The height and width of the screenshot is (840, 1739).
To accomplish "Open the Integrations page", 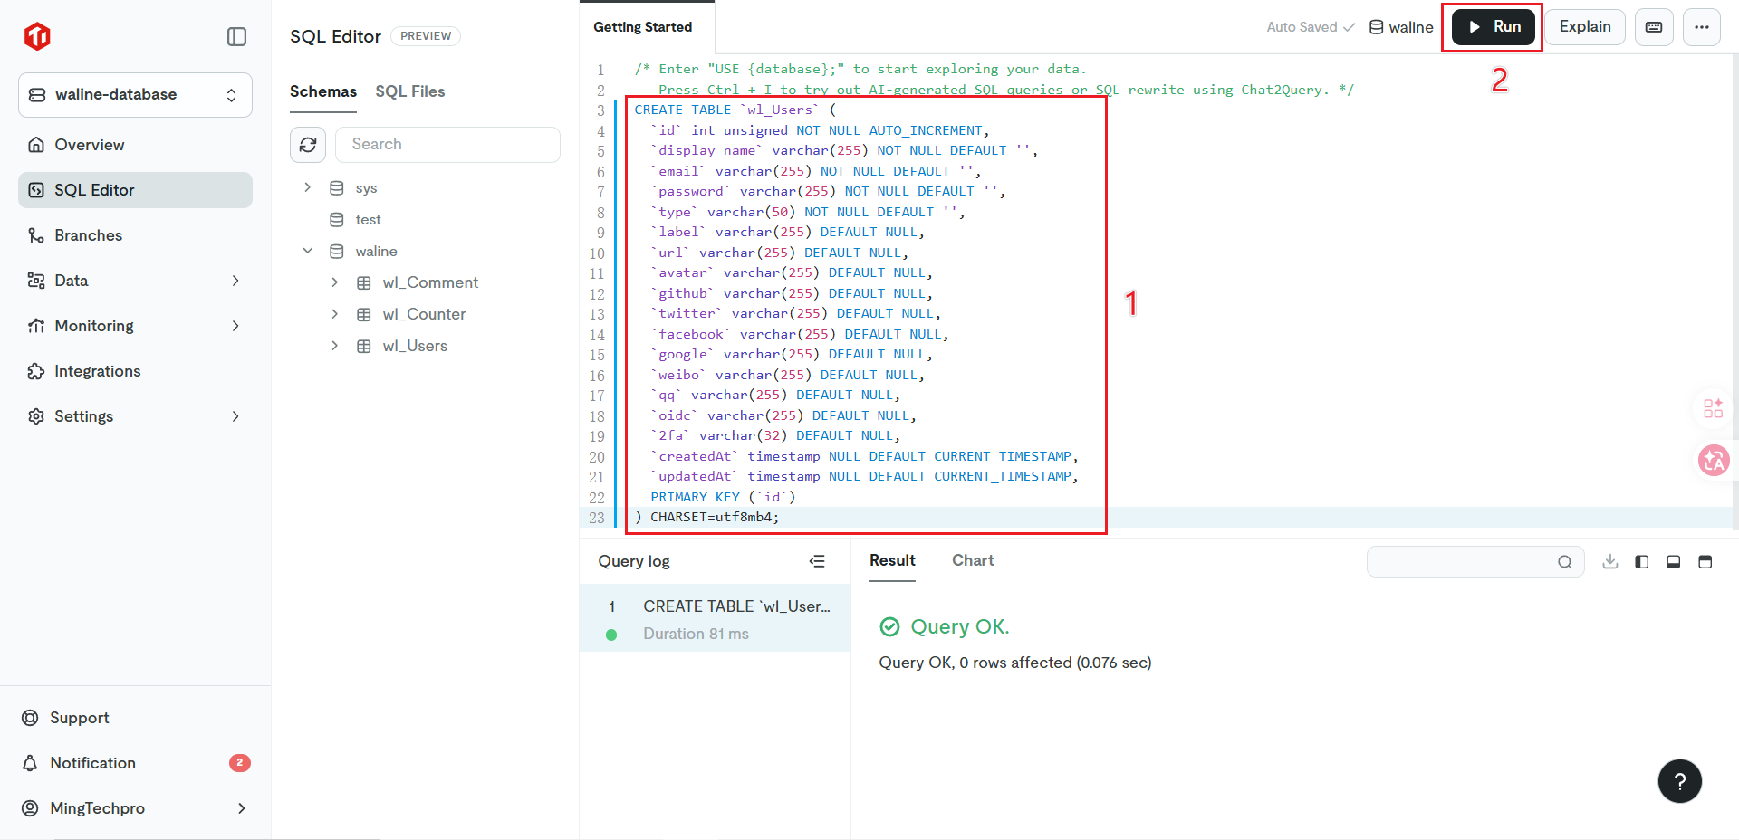I will 135,371.
